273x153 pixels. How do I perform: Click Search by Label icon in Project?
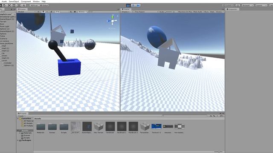pos(214,116)
